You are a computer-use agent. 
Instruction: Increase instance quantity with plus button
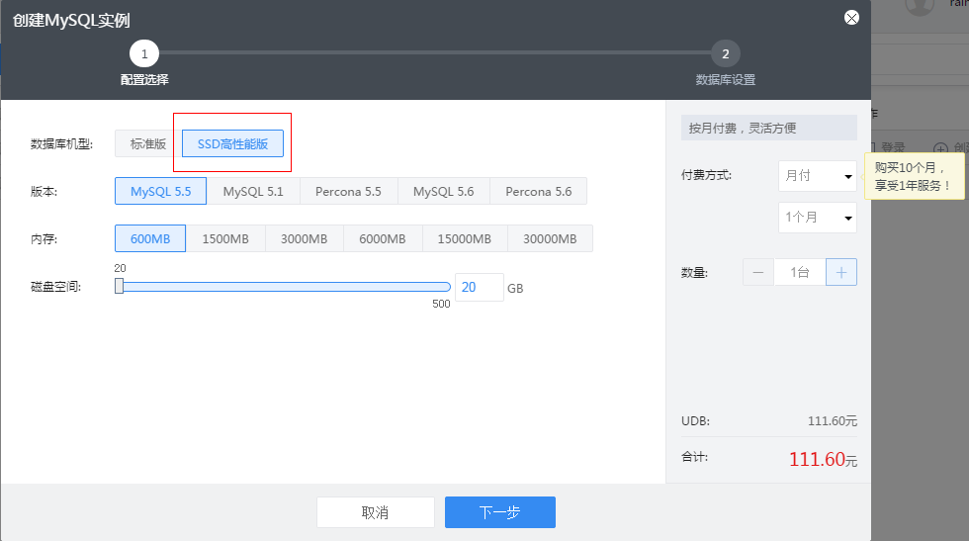(x=841, y=272)
